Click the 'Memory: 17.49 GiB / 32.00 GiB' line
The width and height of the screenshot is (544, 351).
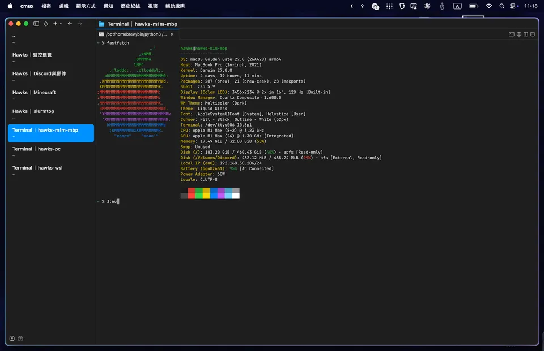[x=223, y=141]
